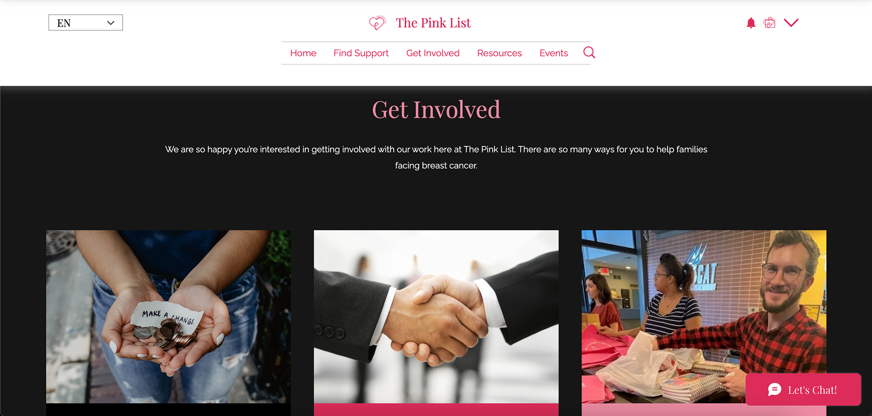The width and height of the screenshot is (872, 416).
Task: Click the search magnifier icon
Action: 589,53
